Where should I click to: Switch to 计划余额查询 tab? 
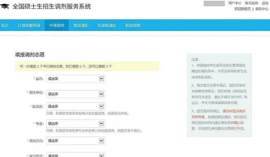[29, 25]
